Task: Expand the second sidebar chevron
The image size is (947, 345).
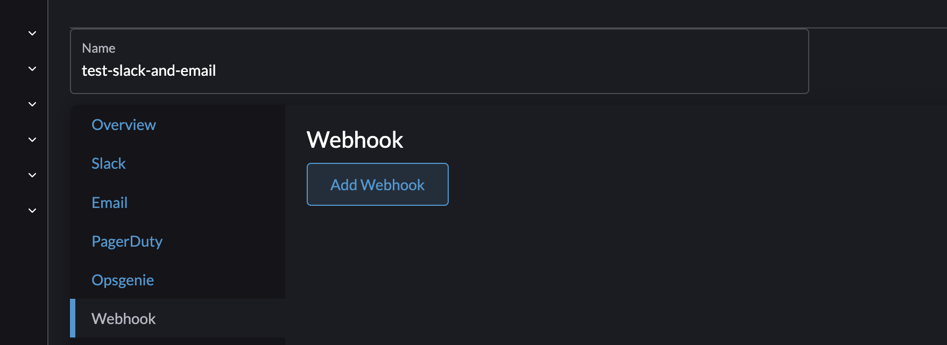Action: 32,68
